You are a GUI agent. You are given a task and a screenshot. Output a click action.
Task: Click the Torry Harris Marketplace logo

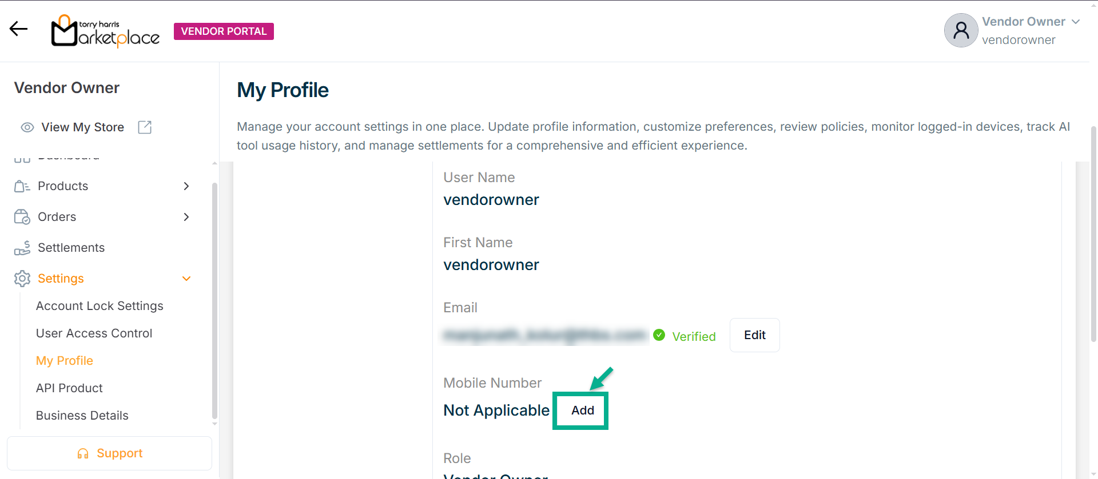point(105,31)
